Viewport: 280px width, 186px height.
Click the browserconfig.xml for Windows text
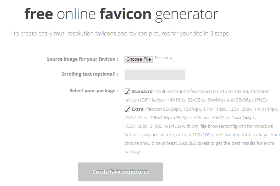coord(240,126)
